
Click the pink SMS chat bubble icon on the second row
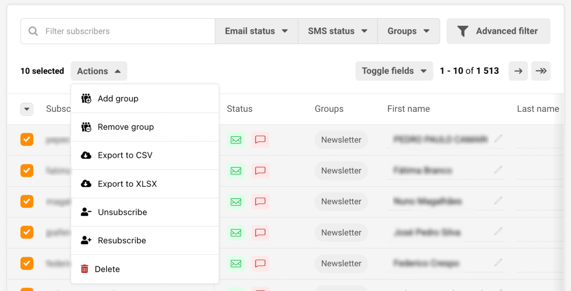[261, 171]
